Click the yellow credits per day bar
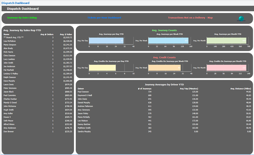 pyautogui.click(x=102, y=68)
